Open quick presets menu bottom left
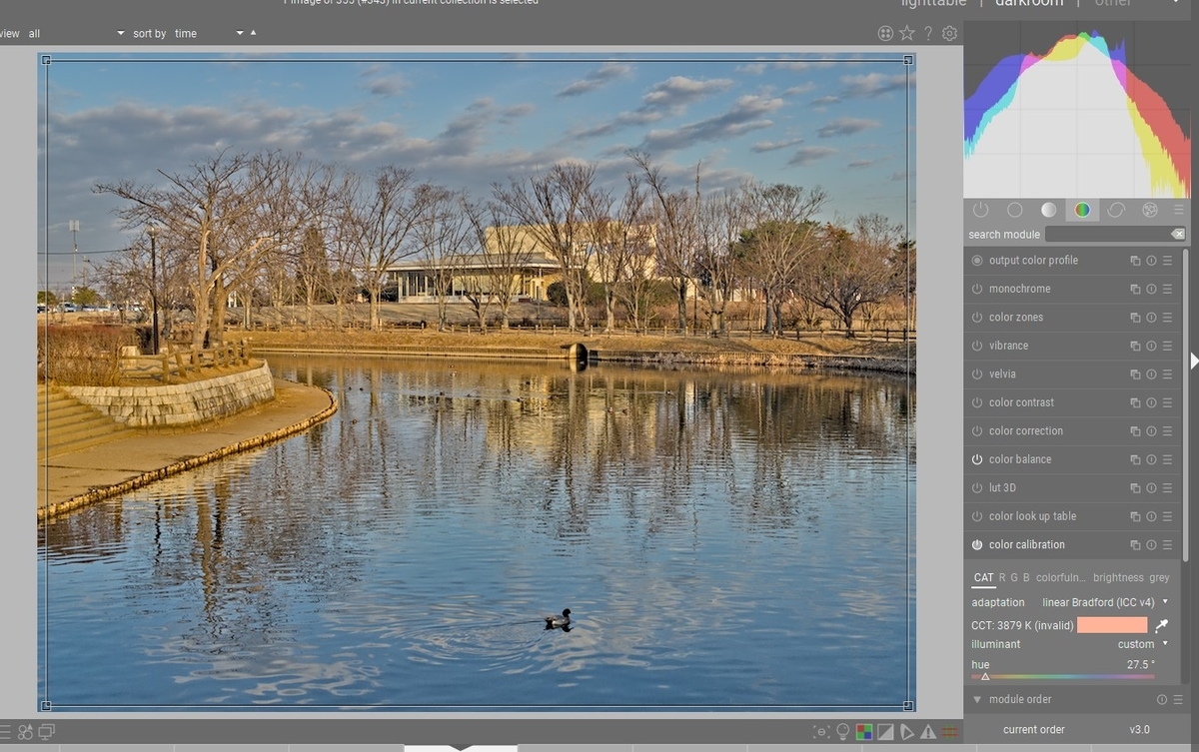The width and height of the screenshot is (1199, 752). click(4, 732)
